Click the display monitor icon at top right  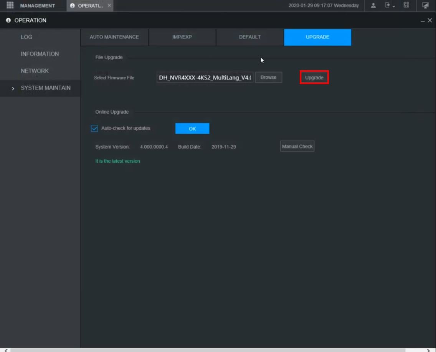425,5
